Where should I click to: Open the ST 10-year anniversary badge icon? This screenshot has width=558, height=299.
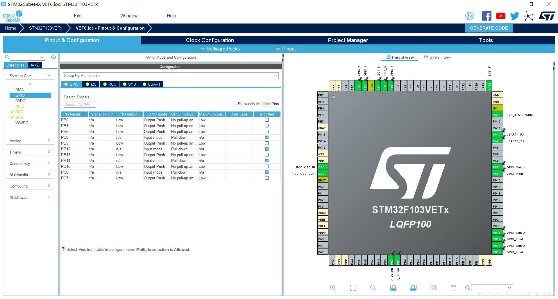point(470,16)
